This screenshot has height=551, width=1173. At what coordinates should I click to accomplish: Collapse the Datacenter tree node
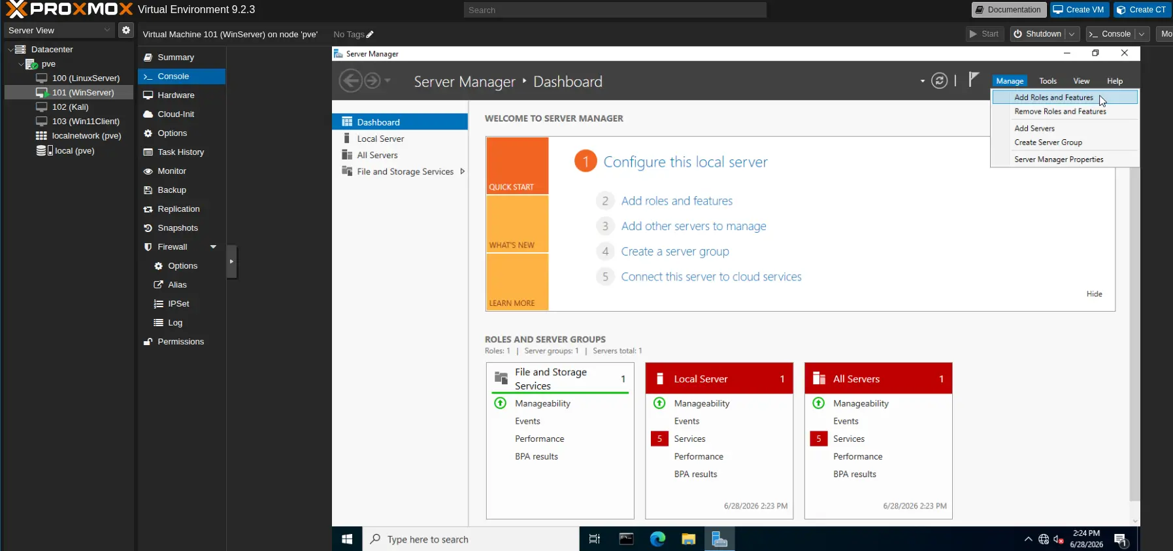click(x=10, y=49)
